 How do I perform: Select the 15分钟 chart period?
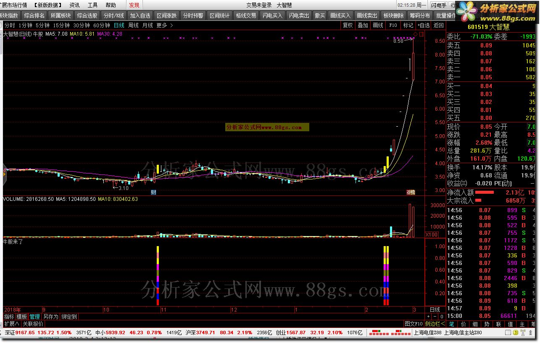tap(61, 25)
